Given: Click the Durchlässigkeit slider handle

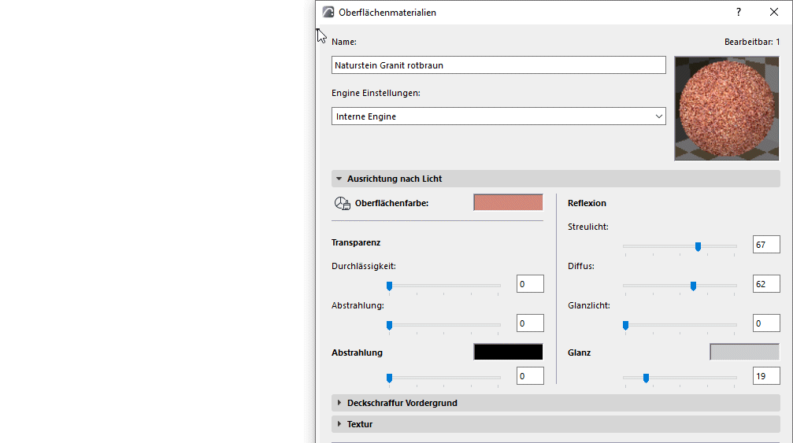Looking at the screenshot, I should [x=390, y=286].
